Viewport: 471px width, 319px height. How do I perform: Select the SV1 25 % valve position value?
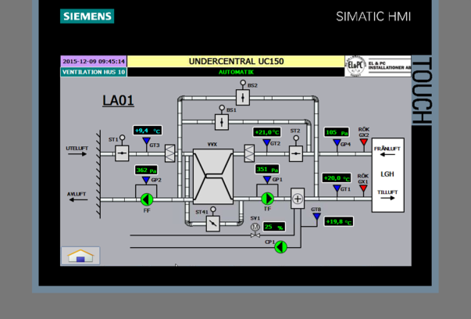[x=274, y=227]
